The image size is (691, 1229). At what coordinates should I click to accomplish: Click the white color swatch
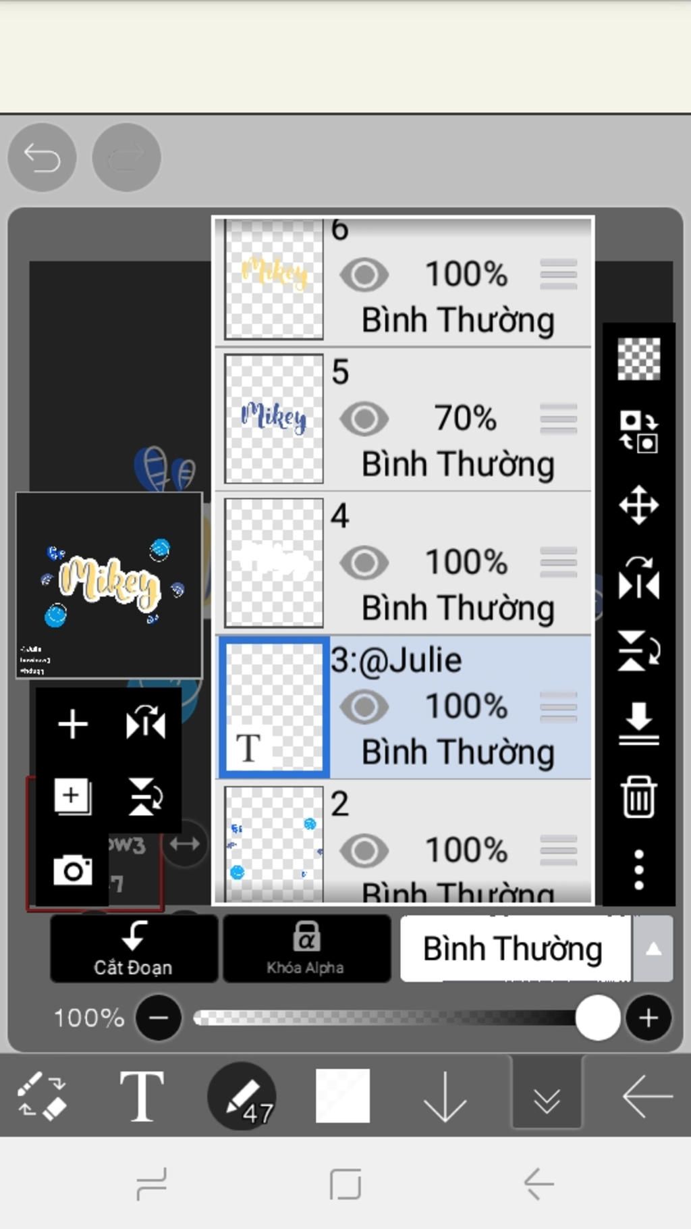(x=343, y=1095)
